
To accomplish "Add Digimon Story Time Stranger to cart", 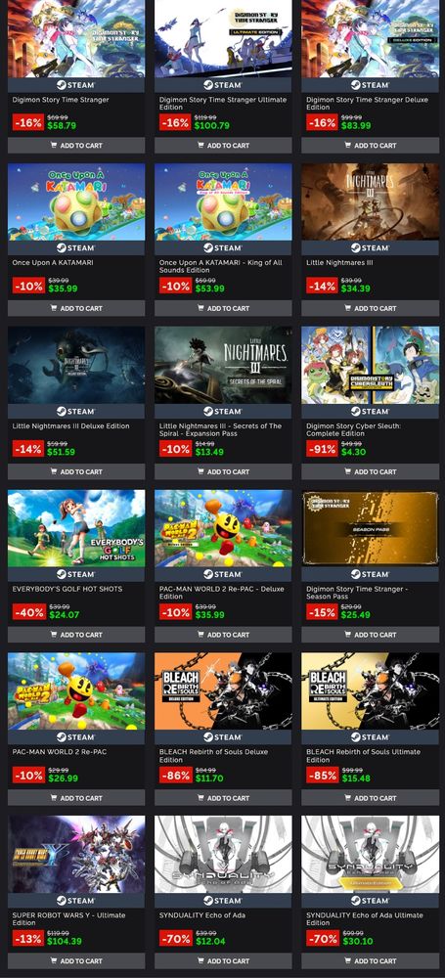I will click(x=76, y=146).
